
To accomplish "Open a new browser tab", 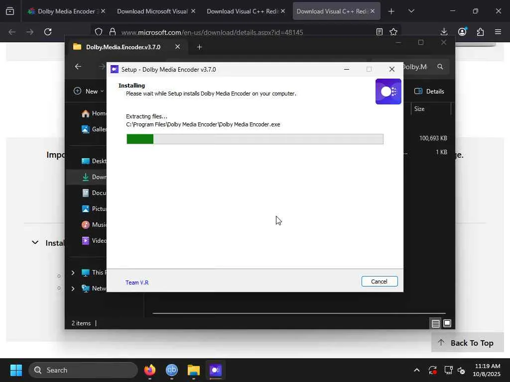I will click(x=391, y=11).
